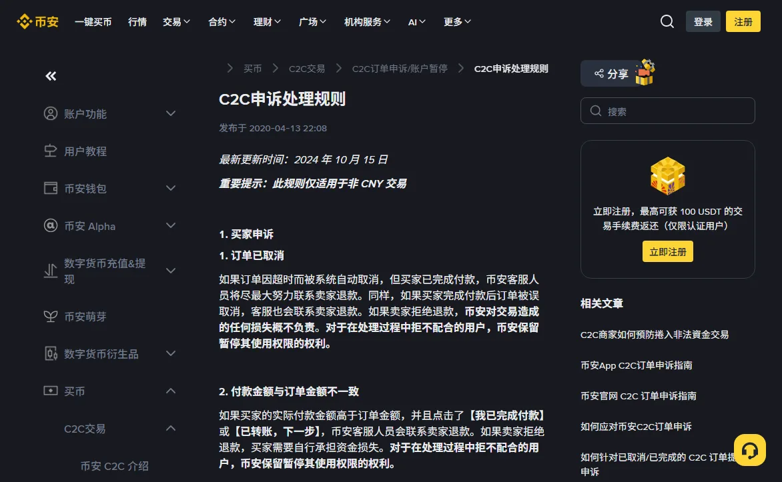
Task: Click the gift box icon beside 分享
Action: pyautogui.click(x=645, y=72)
